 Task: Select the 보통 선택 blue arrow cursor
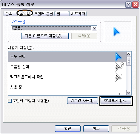[x=118, y=57]
